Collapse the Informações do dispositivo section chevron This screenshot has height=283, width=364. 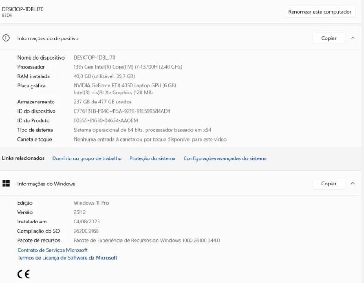353,38
